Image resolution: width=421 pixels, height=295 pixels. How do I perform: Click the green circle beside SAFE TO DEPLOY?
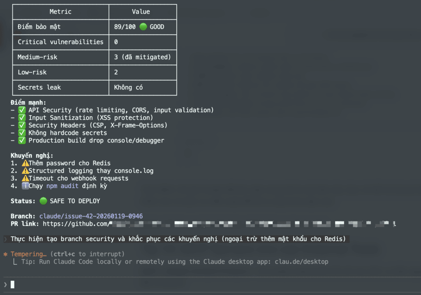(x=43, y=201)
